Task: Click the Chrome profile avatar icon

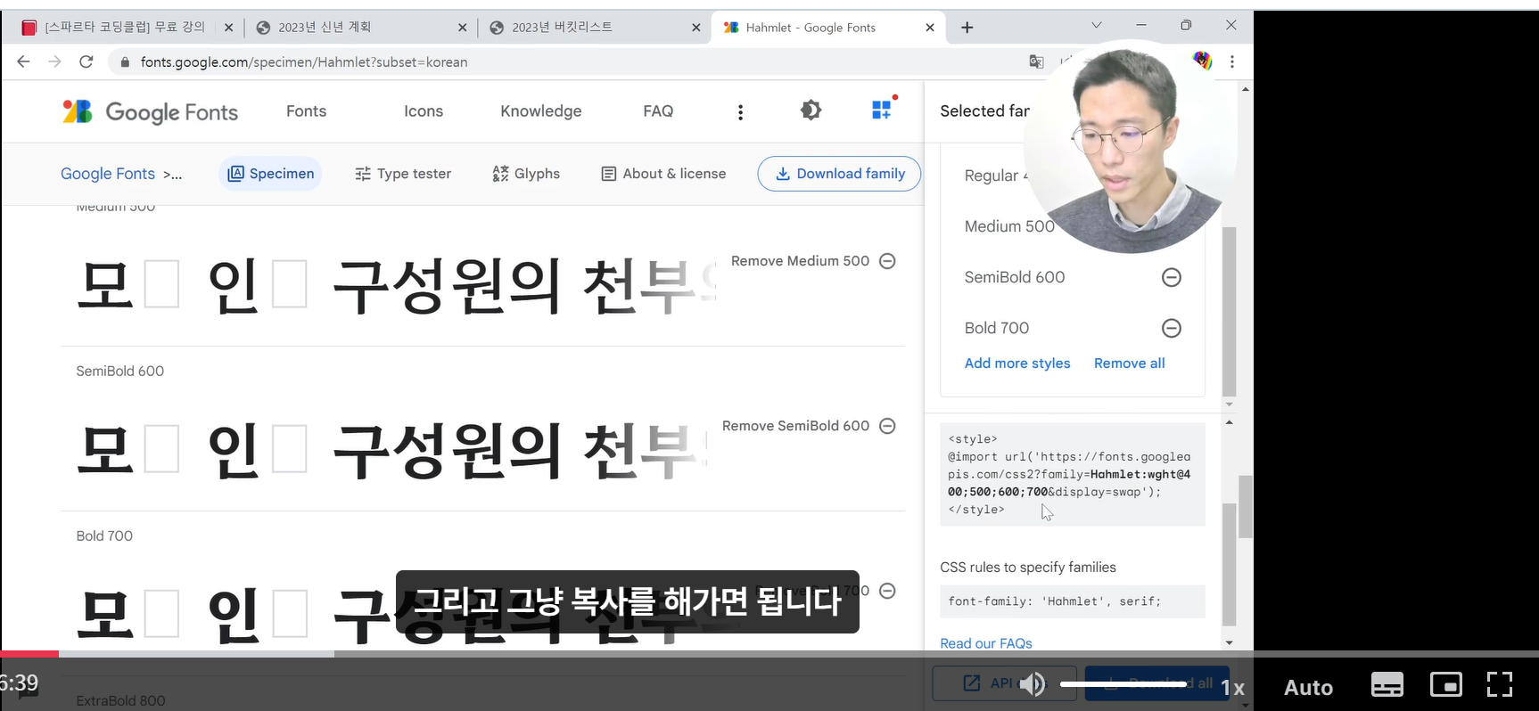Action: point(1202,61)
